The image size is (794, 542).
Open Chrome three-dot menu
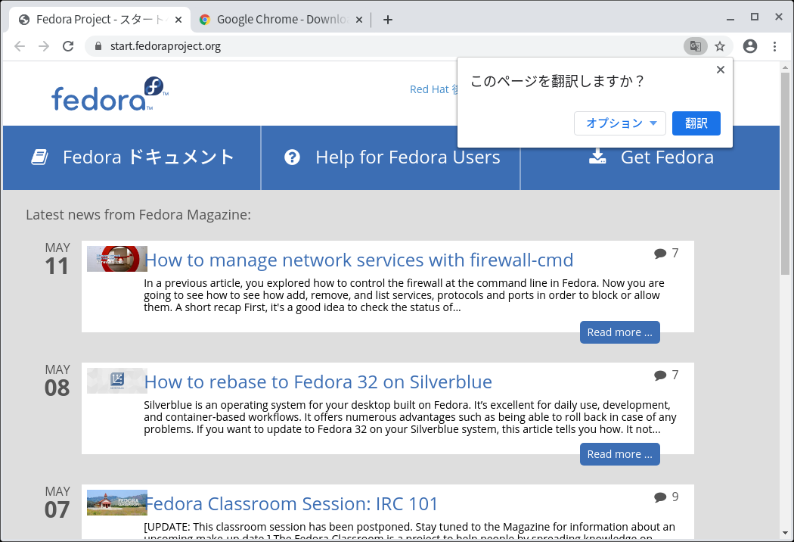click(x=775, y=46)
